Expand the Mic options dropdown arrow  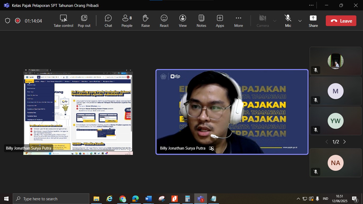(300, 21)
